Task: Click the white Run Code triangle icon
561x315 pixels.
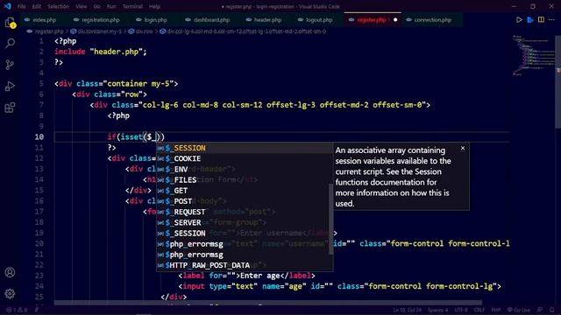Action: click(519, 20)
